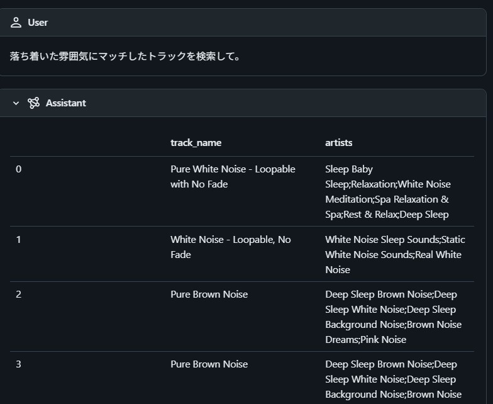Click 'White Noise - Loopable, No Fade' cell

(230, 247)
